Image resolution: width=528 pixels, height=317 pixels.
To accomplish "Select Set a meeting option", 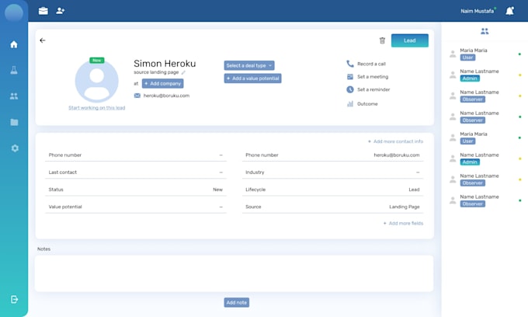I will click(x=372, y=77).
